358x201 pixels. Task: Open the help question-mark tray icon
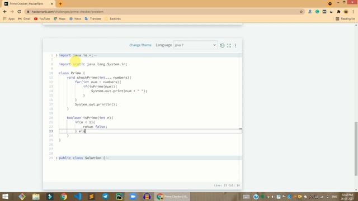pos(256,197)
